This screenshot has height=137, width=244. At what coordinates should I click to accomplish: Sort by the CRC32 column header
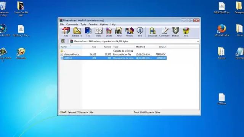pos(162,47)
